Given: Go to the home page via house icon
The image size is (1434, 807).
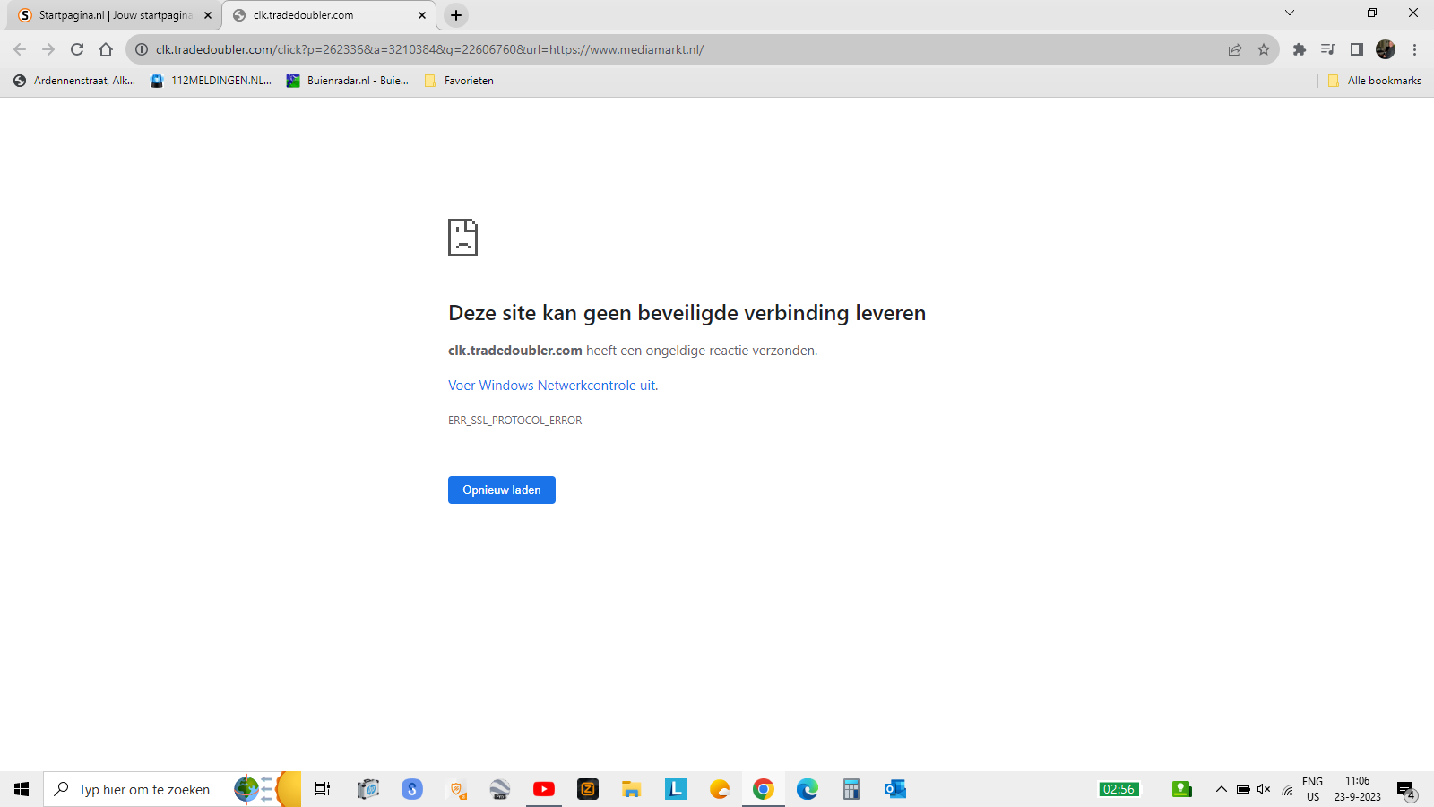Looking at the screenshot, I should (106, 49).
